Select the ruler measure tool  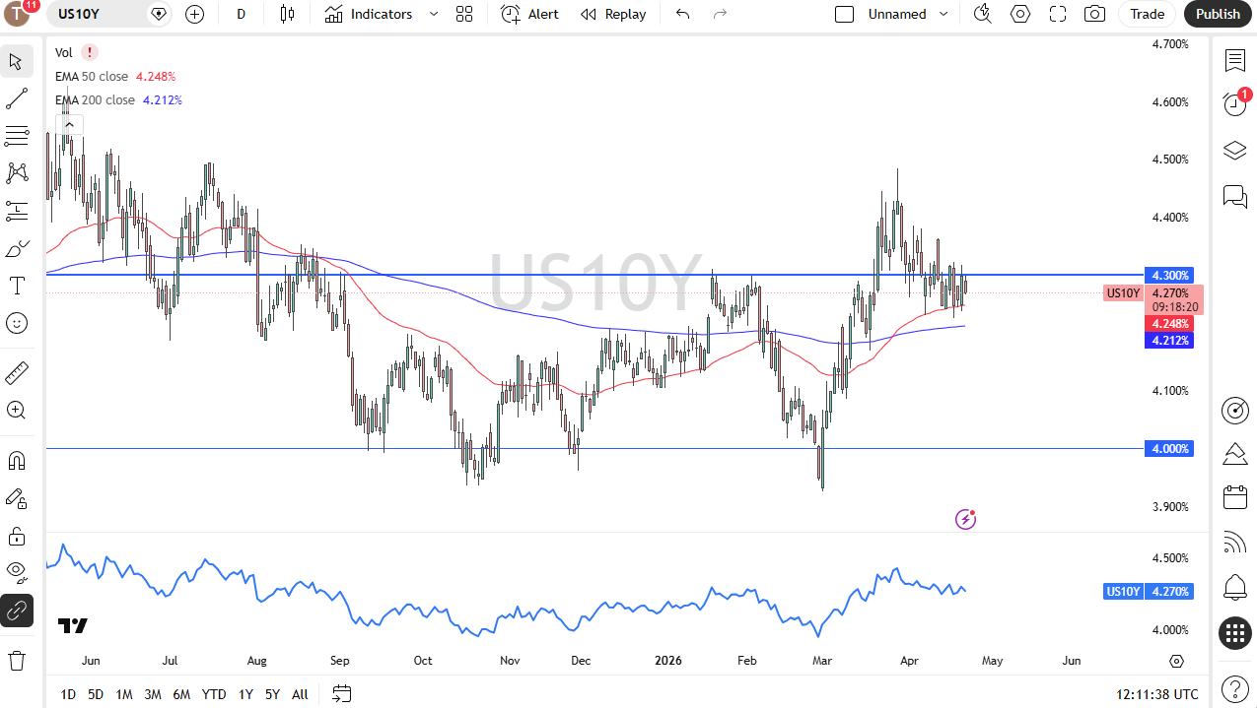click(x=17, y=373)
